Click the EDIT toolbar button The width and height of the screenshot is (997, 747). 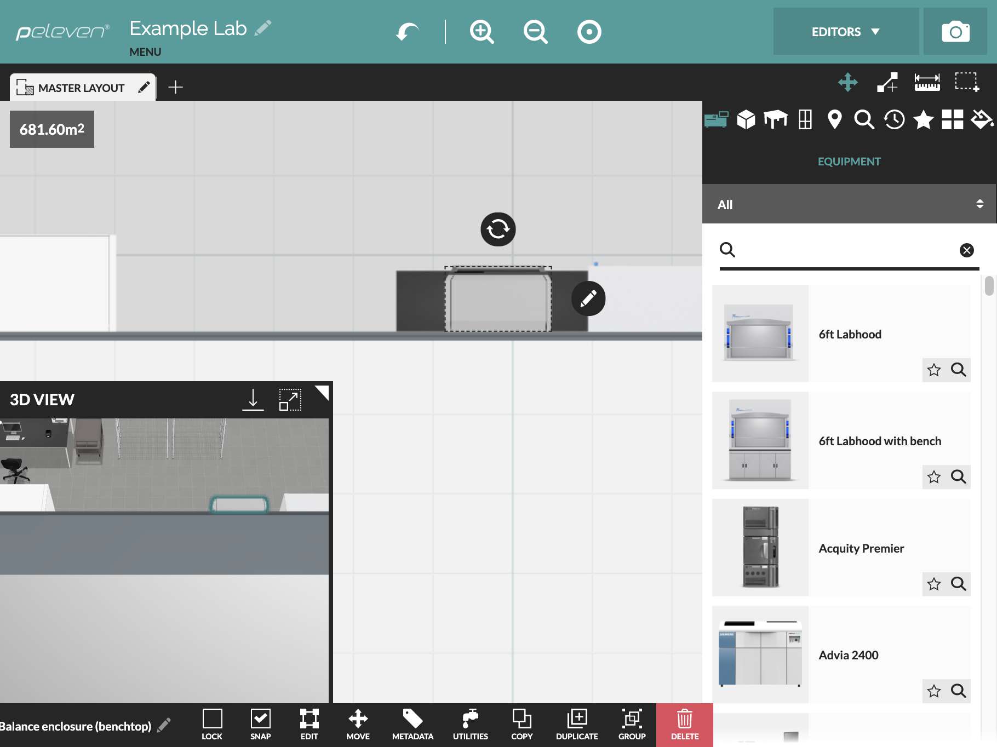[x=310, y=724]
